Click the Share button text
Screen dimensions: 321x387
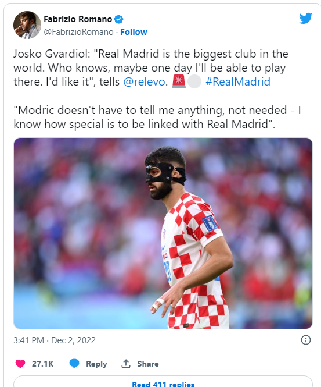148,364
